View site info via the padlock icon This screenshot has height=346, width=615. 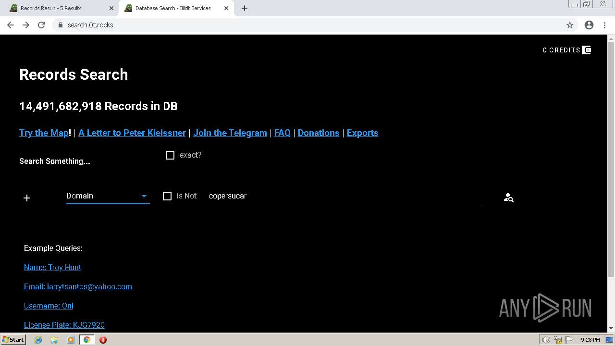click(60, 25)
